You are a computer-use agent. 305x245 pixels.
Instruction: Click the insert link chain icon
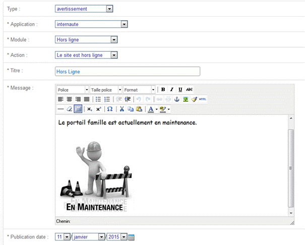coord(159,99)
